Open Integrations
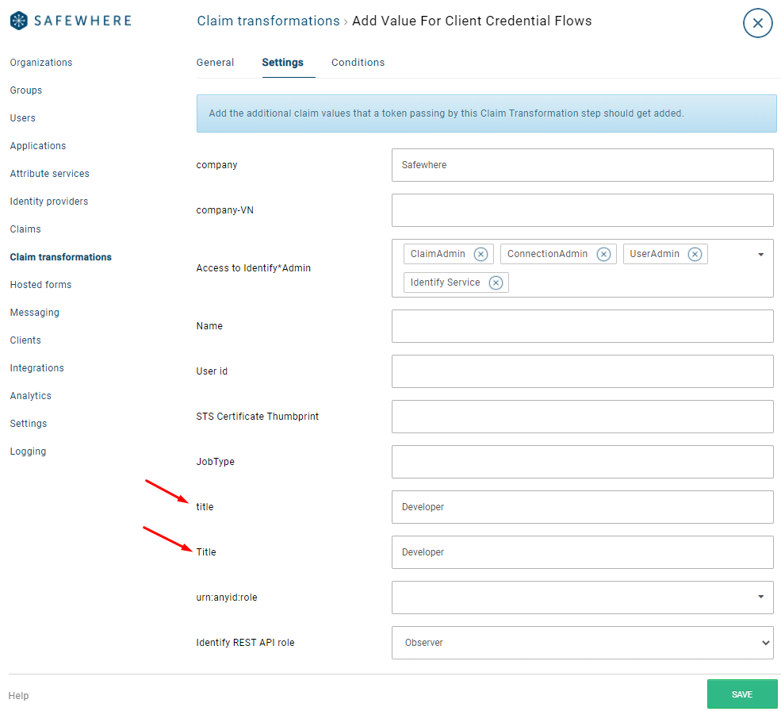 [x=36, y=368]
